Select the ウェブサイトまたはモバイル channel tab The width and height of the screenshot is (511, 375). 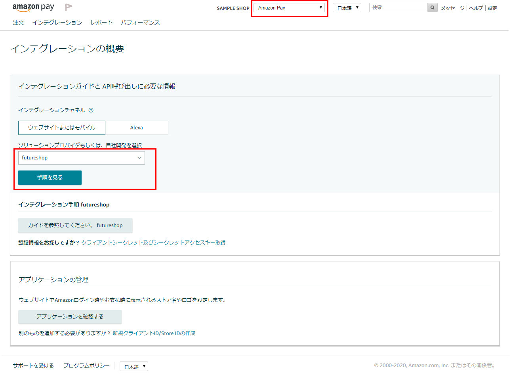click(62, 128)
